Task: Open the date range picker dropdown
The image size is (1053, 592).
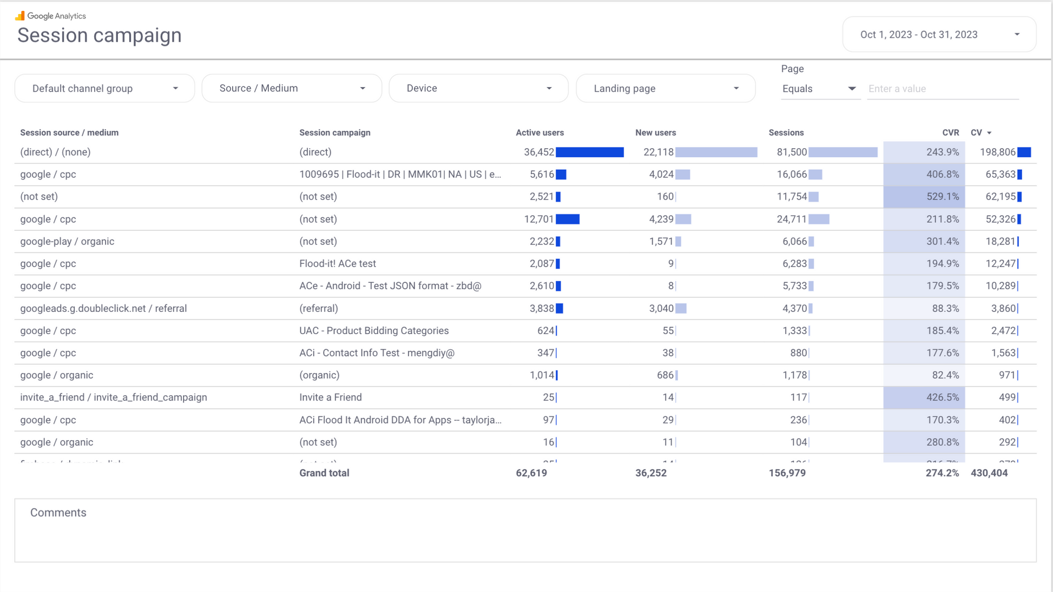Action: tap(939, 35)
